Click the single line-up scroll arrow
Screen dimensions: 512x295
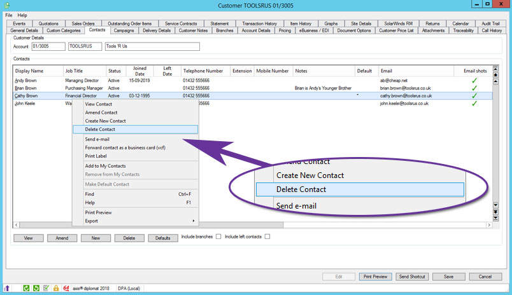[495, 81]
